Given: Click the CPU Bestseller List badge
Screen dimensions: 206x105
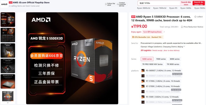Looking at the screenshot, I should tap(147, 37).
